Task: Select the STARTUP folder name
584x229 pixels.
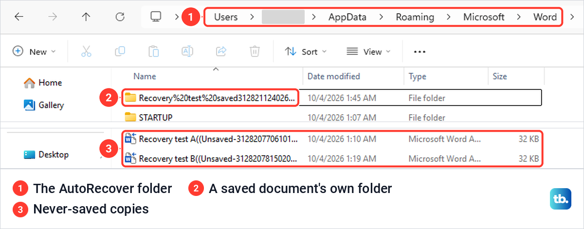Action: point(156,117)
